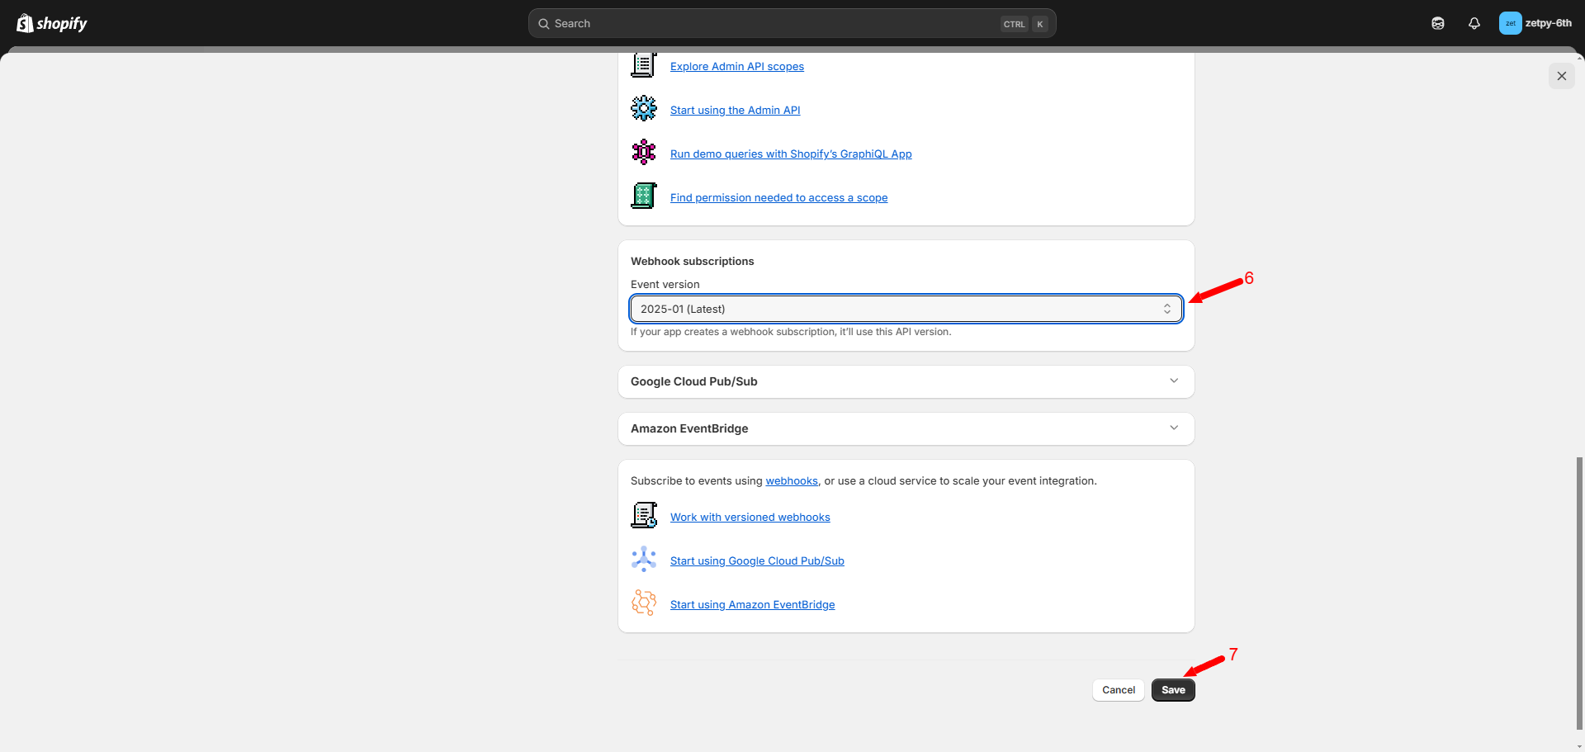Open the Sidekick assistant icon in the top bar
The width and height of the screenshot is (1585, 752).
[x=1438, y=23]
